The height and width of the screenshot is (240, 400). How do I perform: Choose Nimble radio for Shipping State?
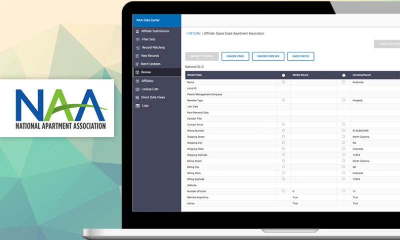[x=283, y=148]
